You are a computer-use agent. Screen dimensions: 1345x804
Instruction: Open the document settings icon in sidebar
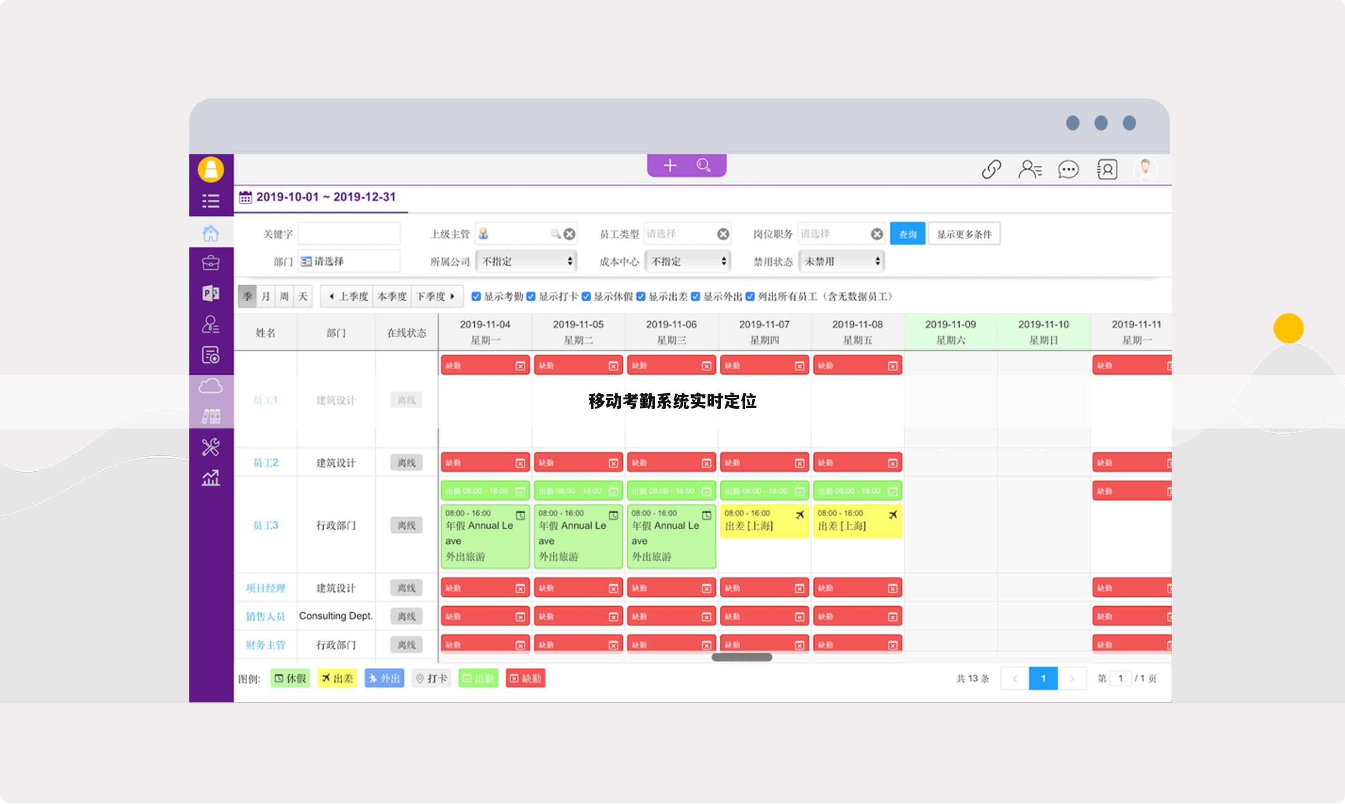[211, 355]
